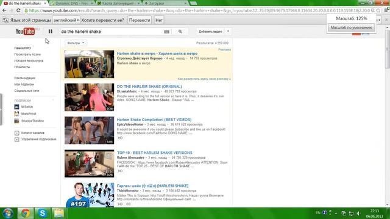The width and height of the screenshot is (390, 219).
Task: Open Harlem shake в метро video title
Action: (157, 54)
